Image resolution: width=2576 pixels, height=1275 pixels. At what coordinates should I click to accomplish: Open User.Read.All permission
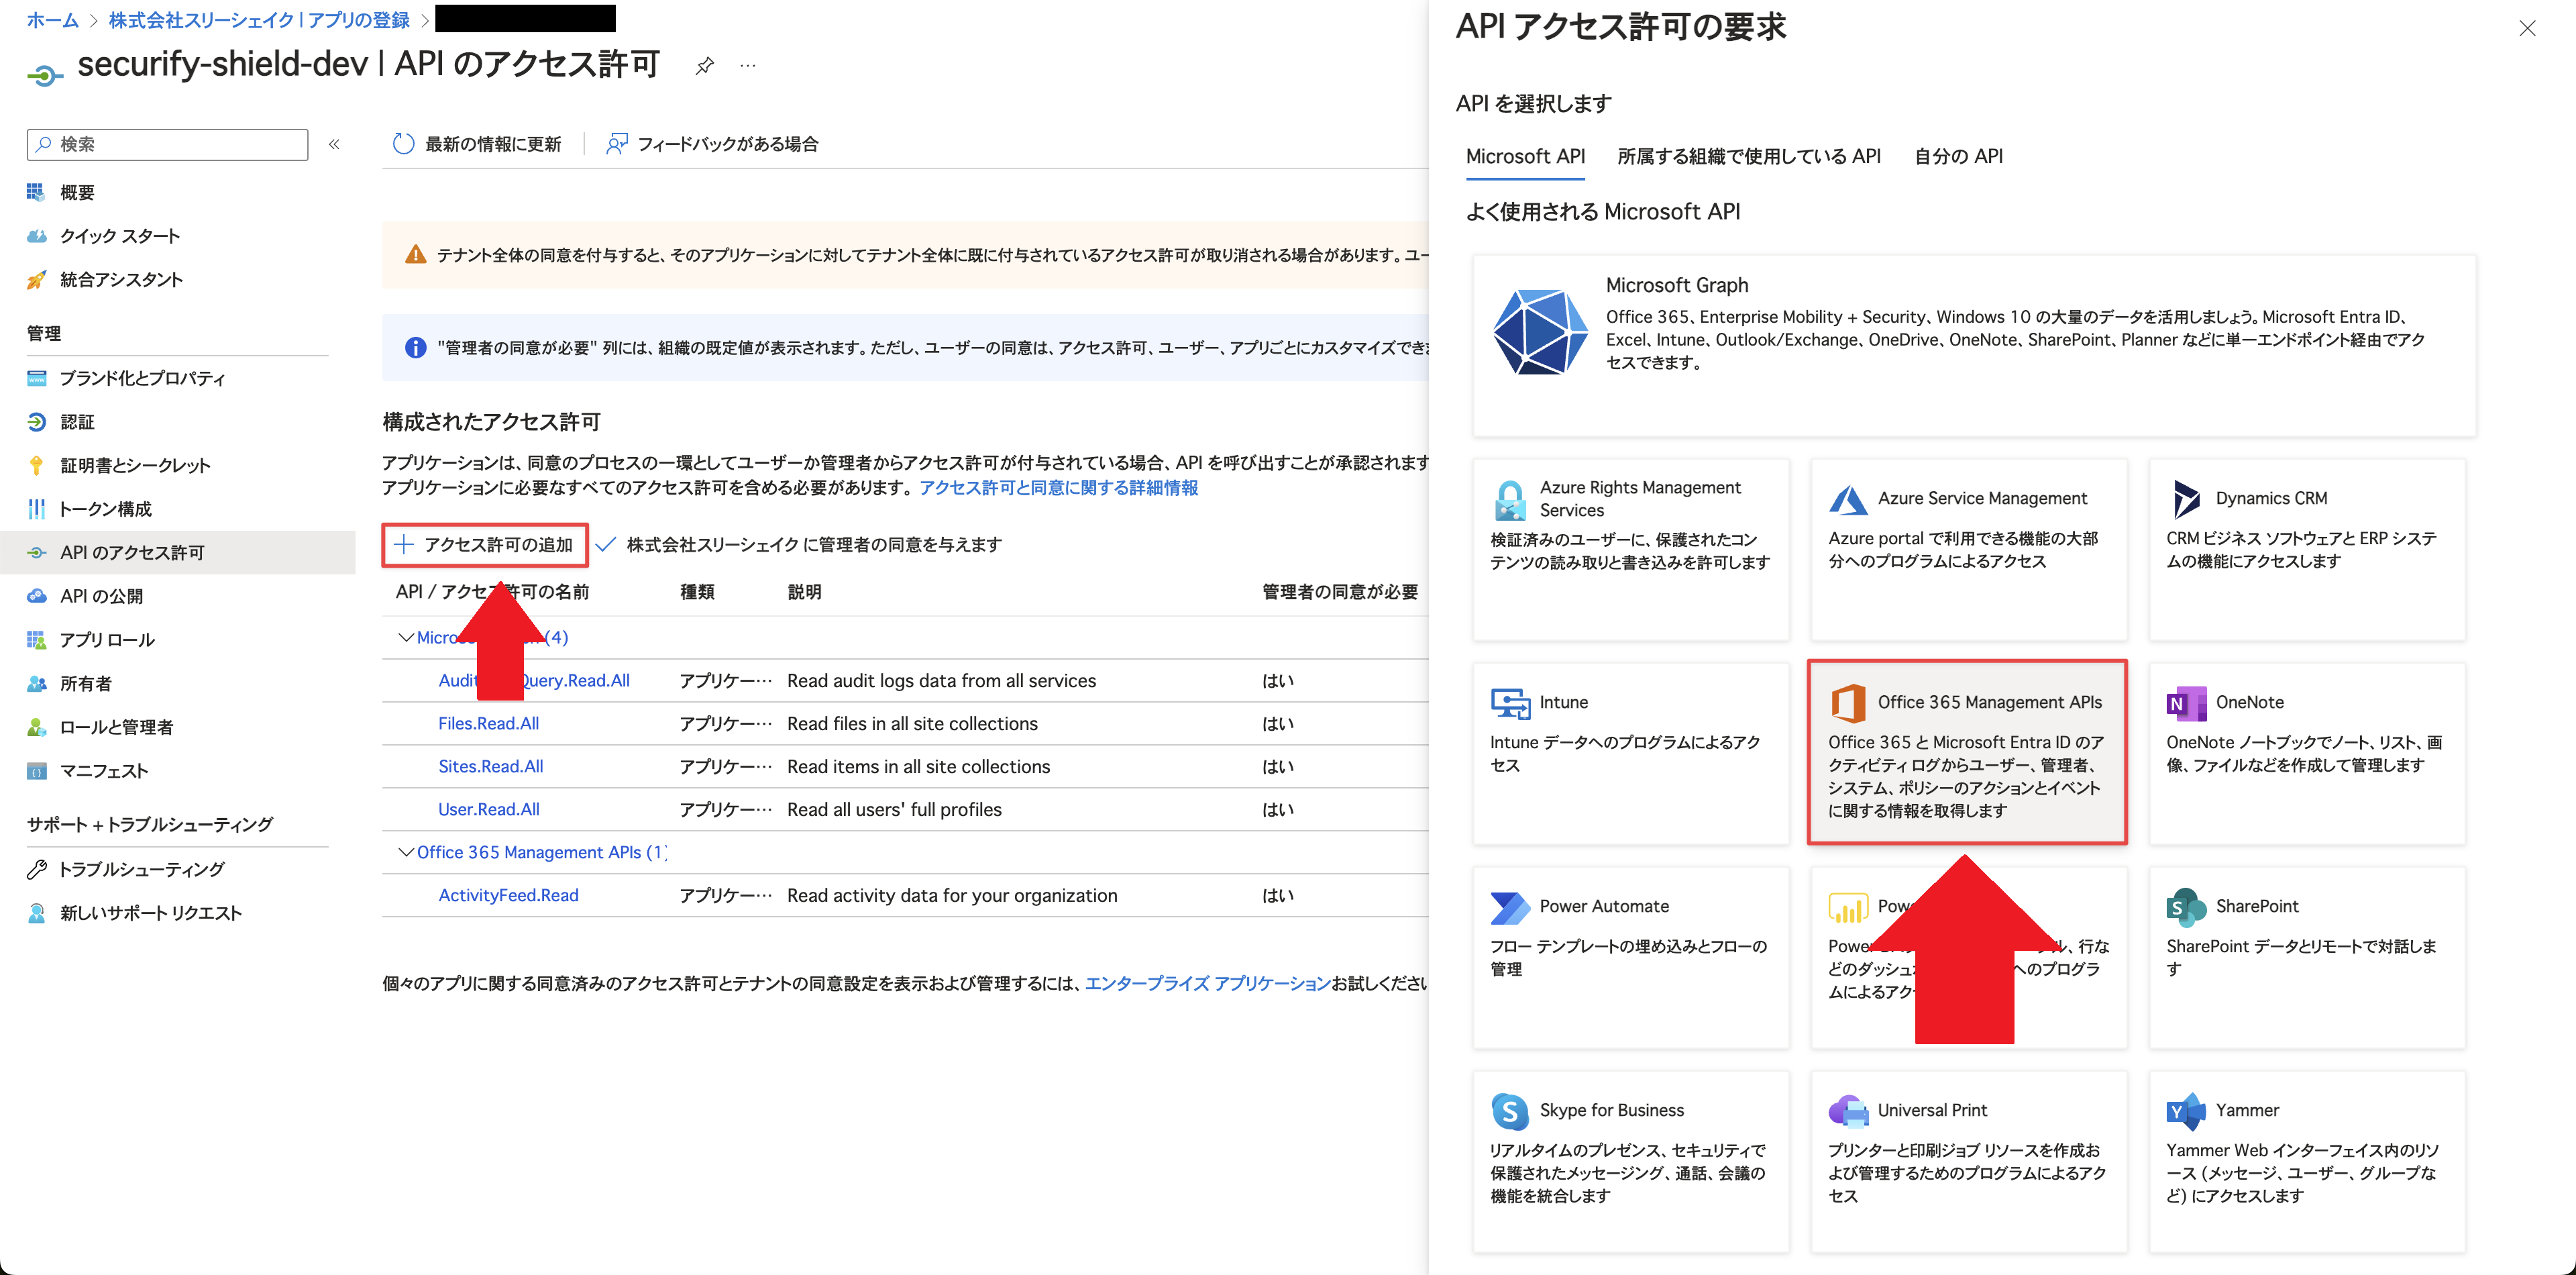(488, 810)
